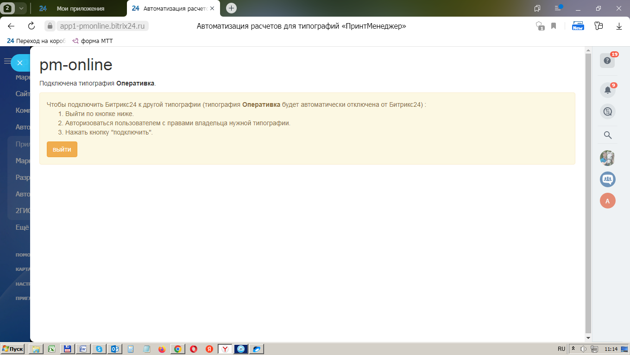Viewport: 630px width, 355px height.
Task: Switch the RU keyboard language indicator
Action: click(561, 349)
